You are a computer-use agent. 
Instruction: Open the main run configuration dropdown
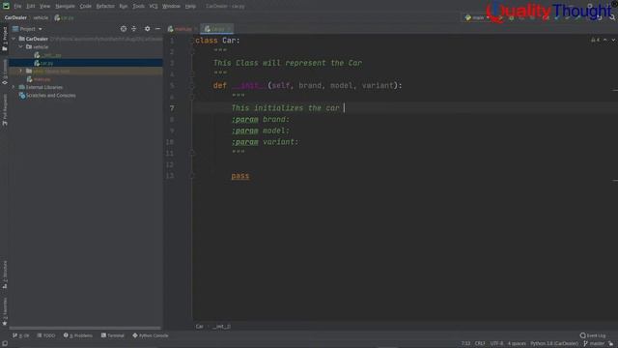click(x=477, y=17)
